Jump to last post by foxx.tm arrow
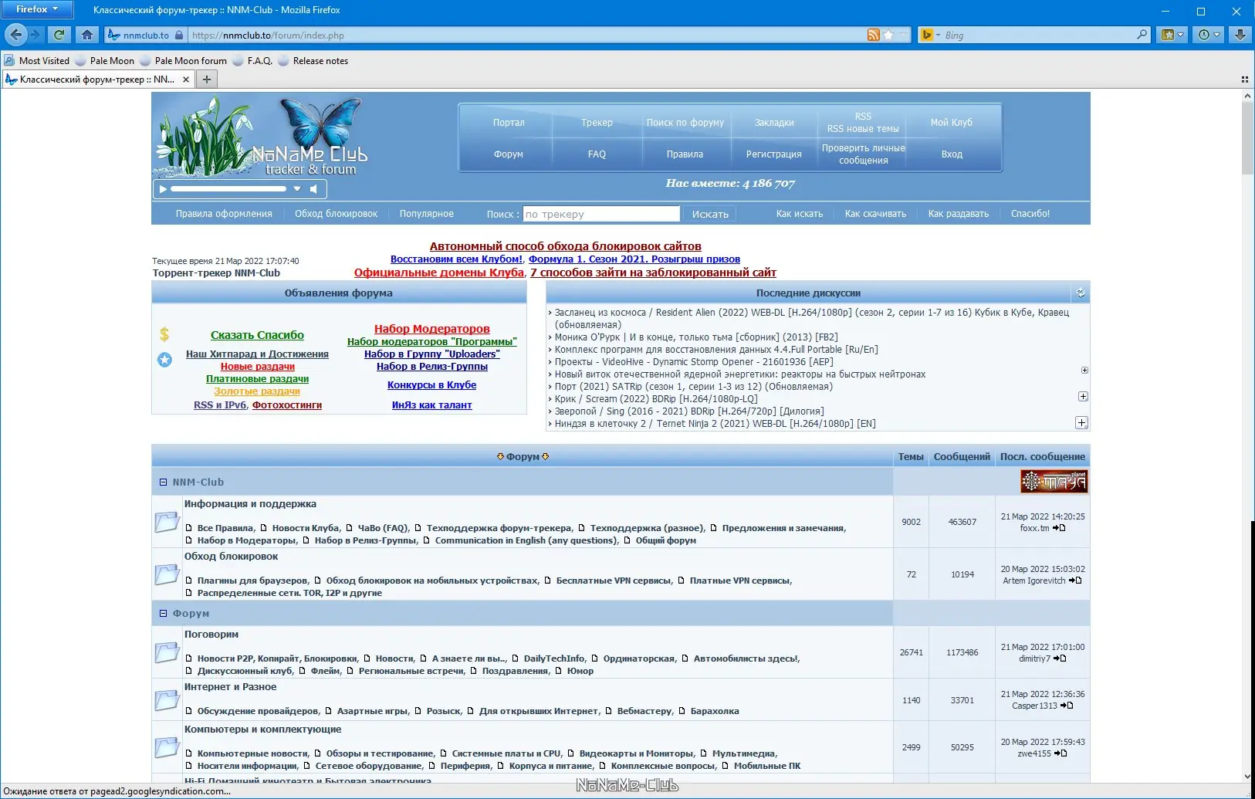1255x799 pixels. click(1059, 528)
